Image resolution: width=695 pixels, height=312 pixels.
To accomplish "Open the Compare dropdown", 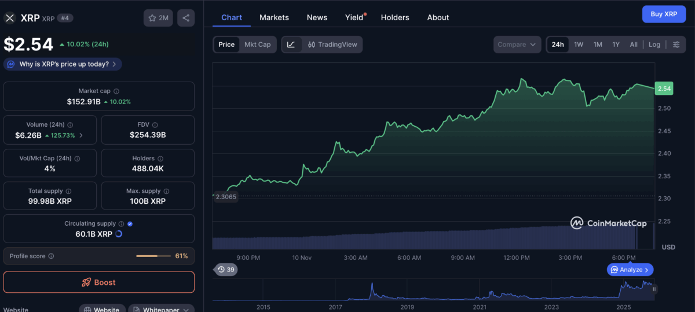I will tap(517, 45).
